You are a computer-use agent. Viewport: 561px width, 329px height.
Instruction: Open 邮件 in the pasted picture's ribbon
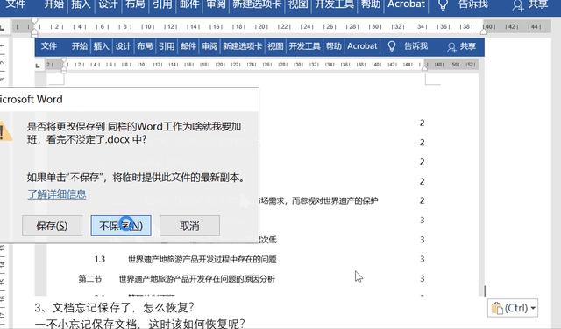click(188, 46)
